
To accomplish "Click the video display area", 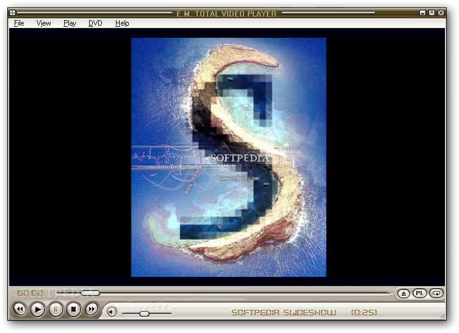I will [227, 157].
